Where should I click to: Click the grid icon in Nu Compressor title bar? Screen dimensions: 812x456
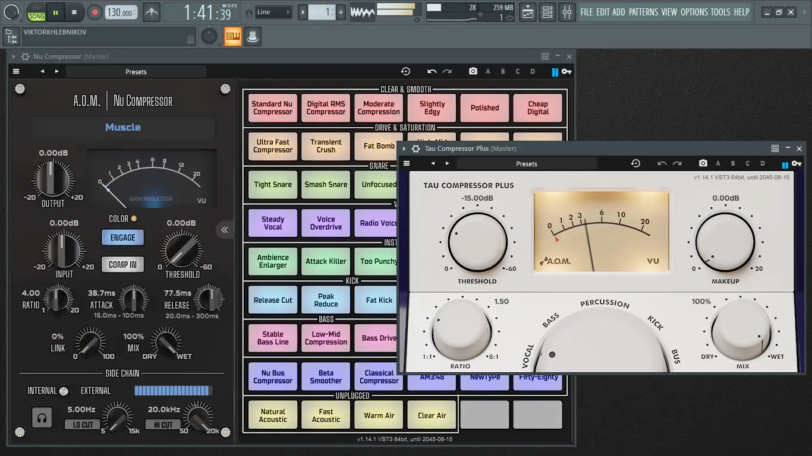click(x=545, y=56)
